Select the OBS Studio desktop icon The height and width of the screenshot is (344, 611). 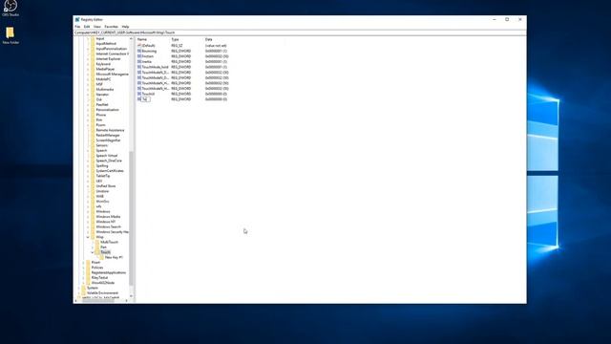[x=11, y=8]
